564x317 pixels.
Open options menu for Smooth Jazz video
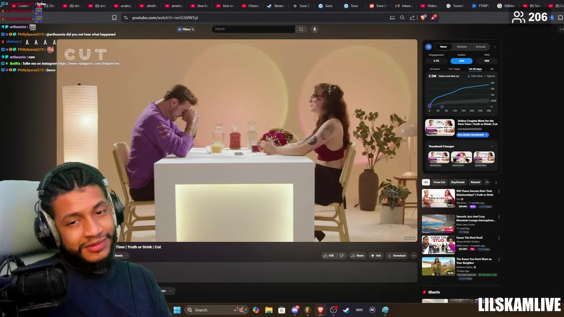[x=499, y=217]
